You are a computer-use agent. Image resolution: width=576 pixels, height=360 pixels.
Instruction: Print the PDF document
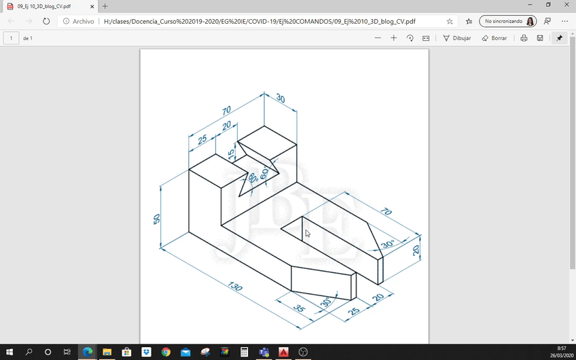coord(524,38)
